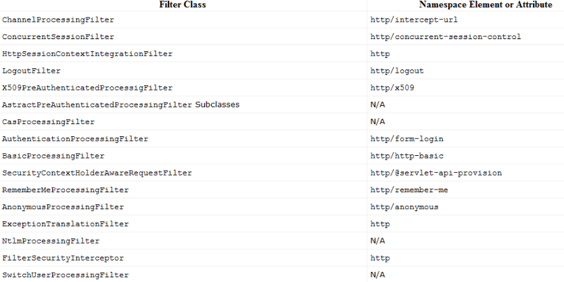The image size is (564, 282).
Task: Click the NtlmProcessingFilter entry
Action: coord(51,241)
